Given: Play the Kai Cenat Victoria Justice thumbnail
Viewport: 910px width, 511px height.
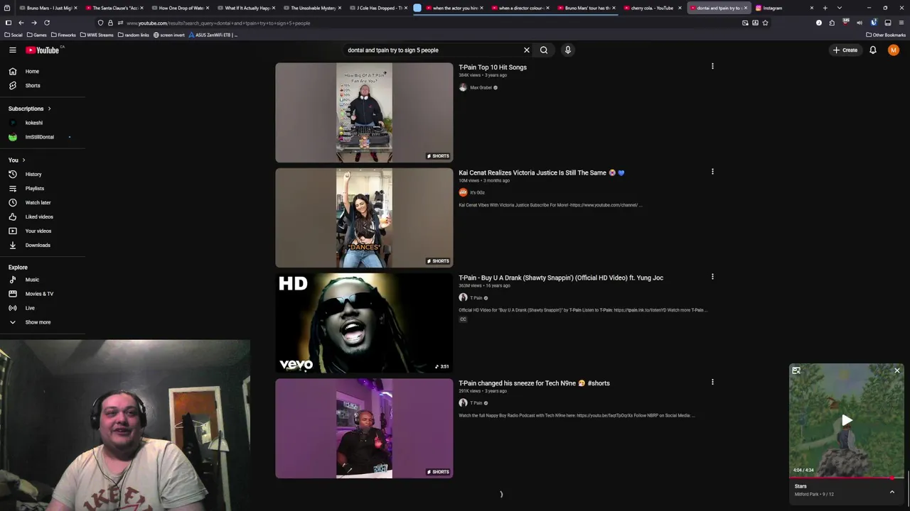Looking at the screenshot, I should [x=364, y=217].
